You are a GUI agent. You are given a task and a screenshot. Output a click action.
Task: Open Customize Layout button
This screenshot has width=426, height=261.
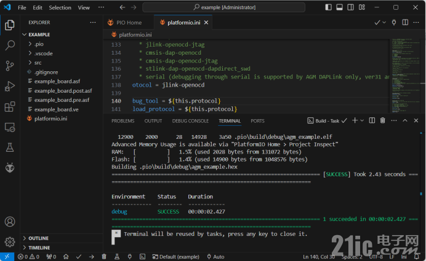point(362,7)
